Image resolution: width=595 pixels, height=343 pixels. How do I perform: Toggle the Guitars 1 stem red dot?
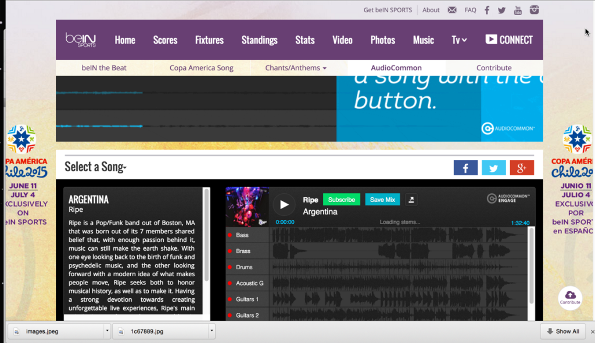(x=230, y=299)
